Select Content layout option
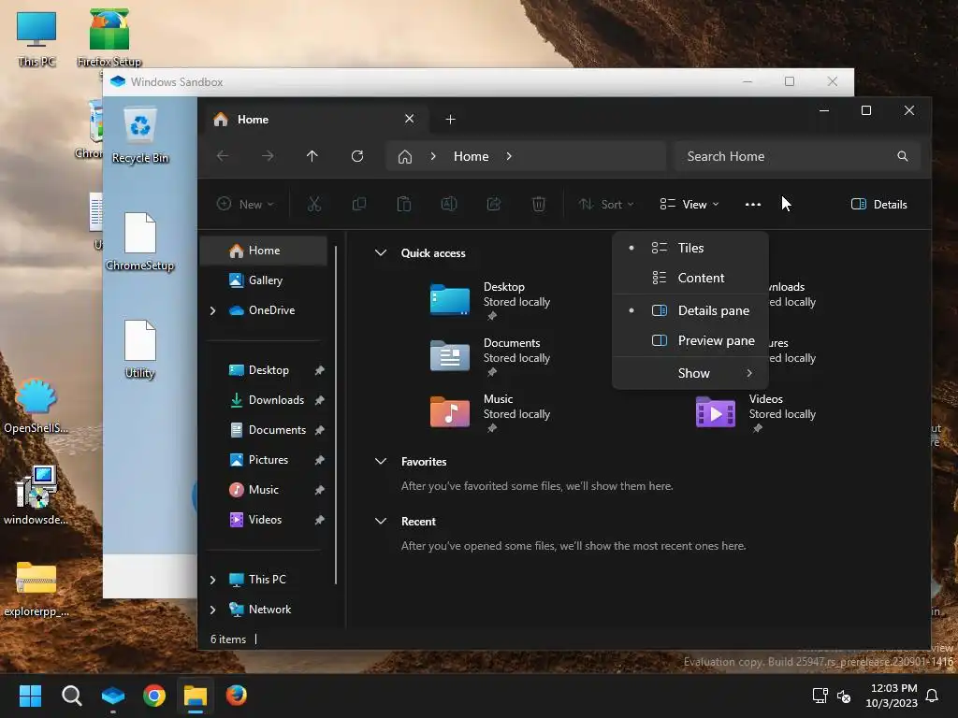The width and height of the screenshot is (958, 718). [690, 278]
